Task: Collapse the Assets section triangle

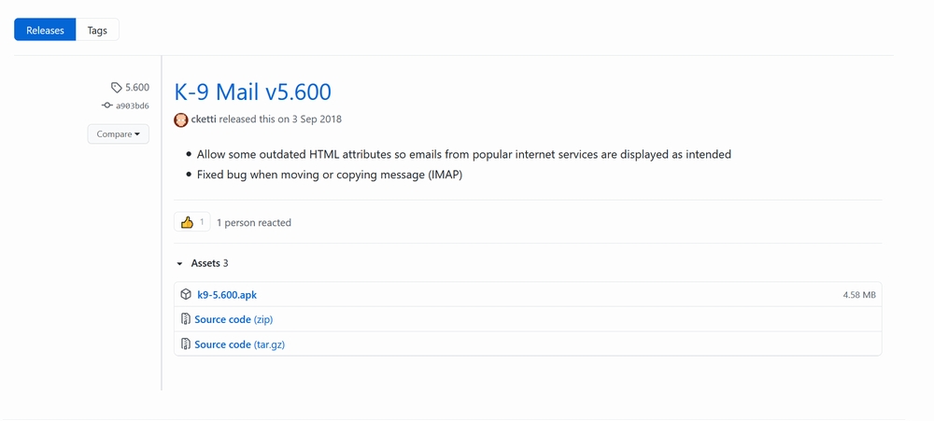Action: (x=179, y=264)
